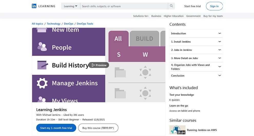
Task: Click Buy this course button
Action: pos(98,128)
